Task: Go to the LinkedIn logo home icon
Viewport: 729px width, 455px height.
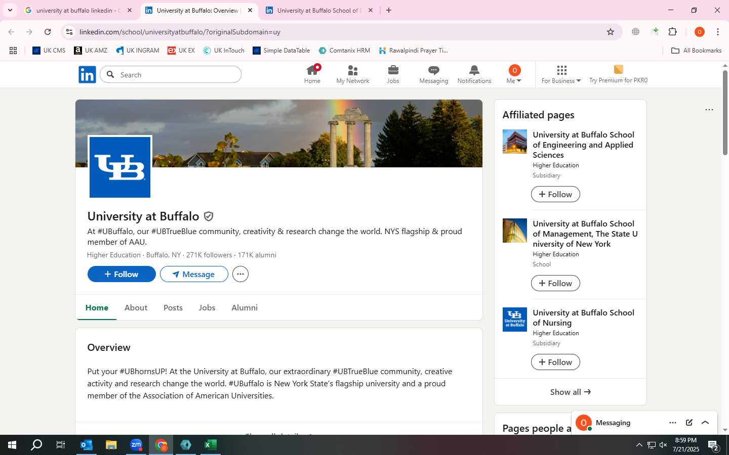Action: (x=87, y=75)
